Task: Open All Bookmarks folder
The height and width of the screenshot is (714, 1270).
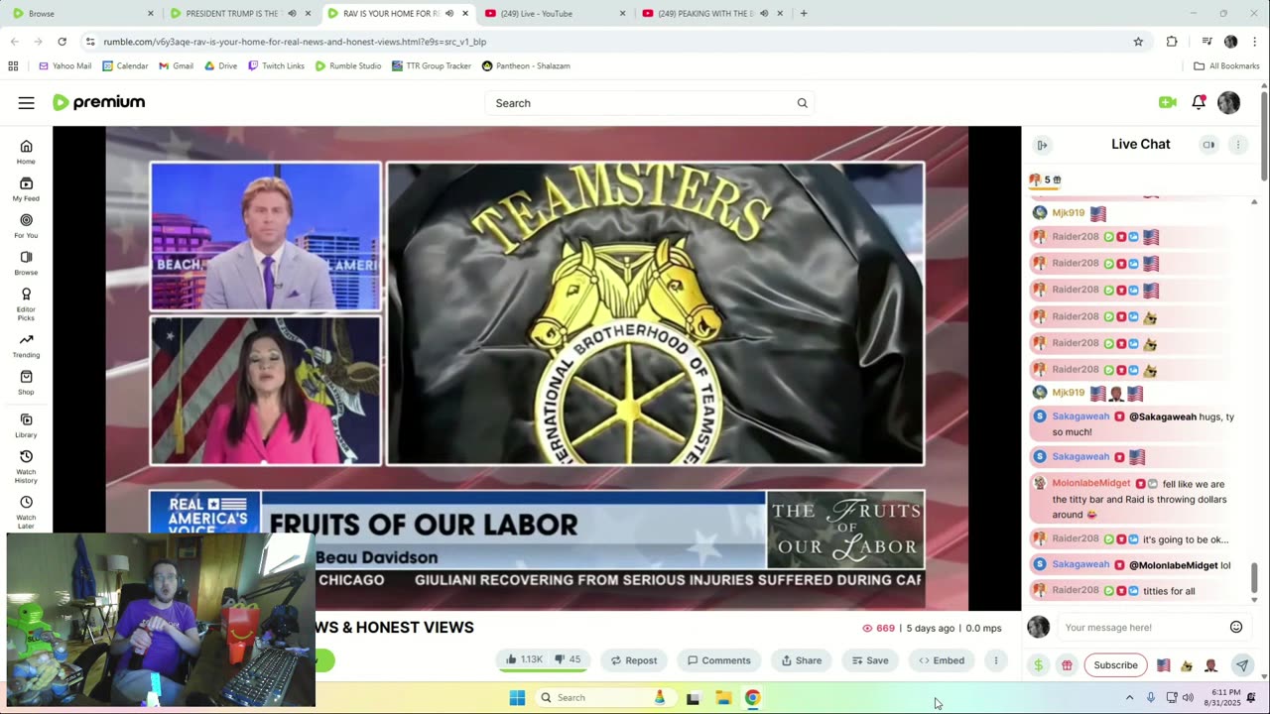Action: tap(1226, 65)
